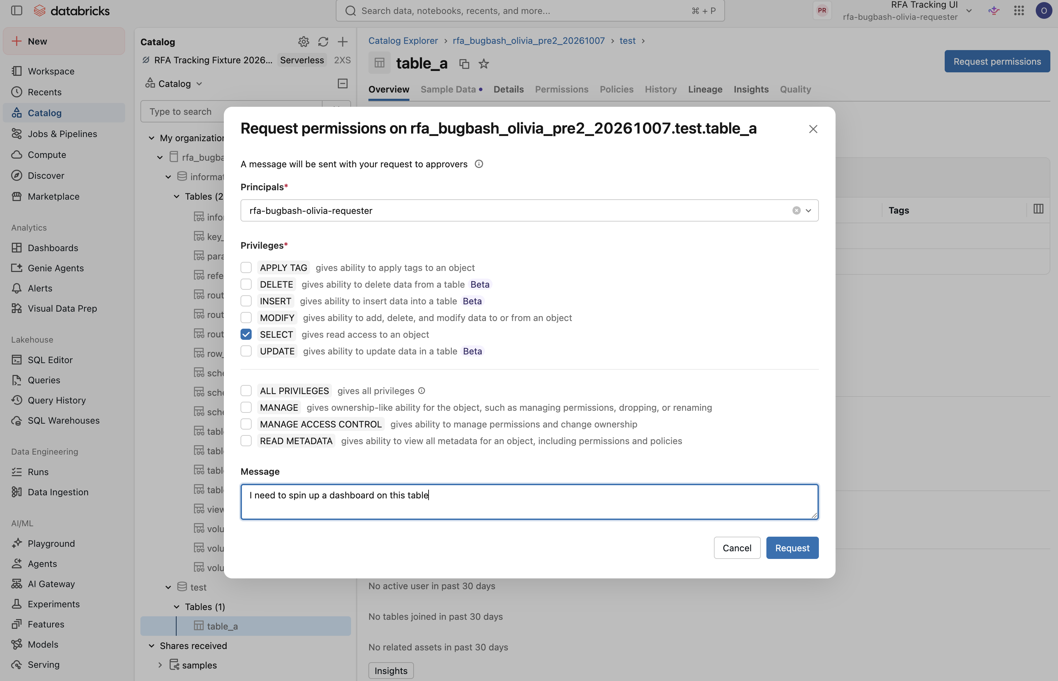Open the Permissions tab
1058x681 pixels.
561,89
